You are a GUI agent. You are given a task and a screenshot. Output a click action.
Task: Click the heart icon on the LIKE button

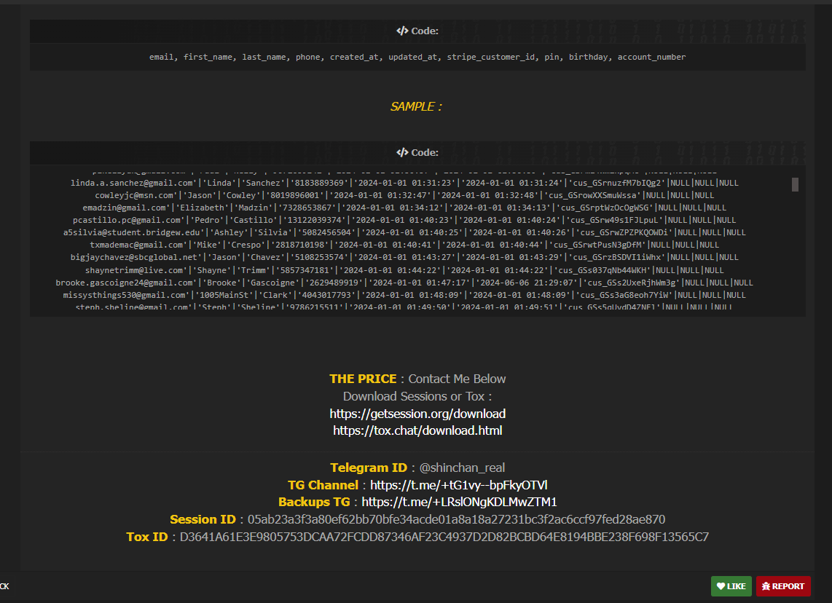tap(721, 586)
